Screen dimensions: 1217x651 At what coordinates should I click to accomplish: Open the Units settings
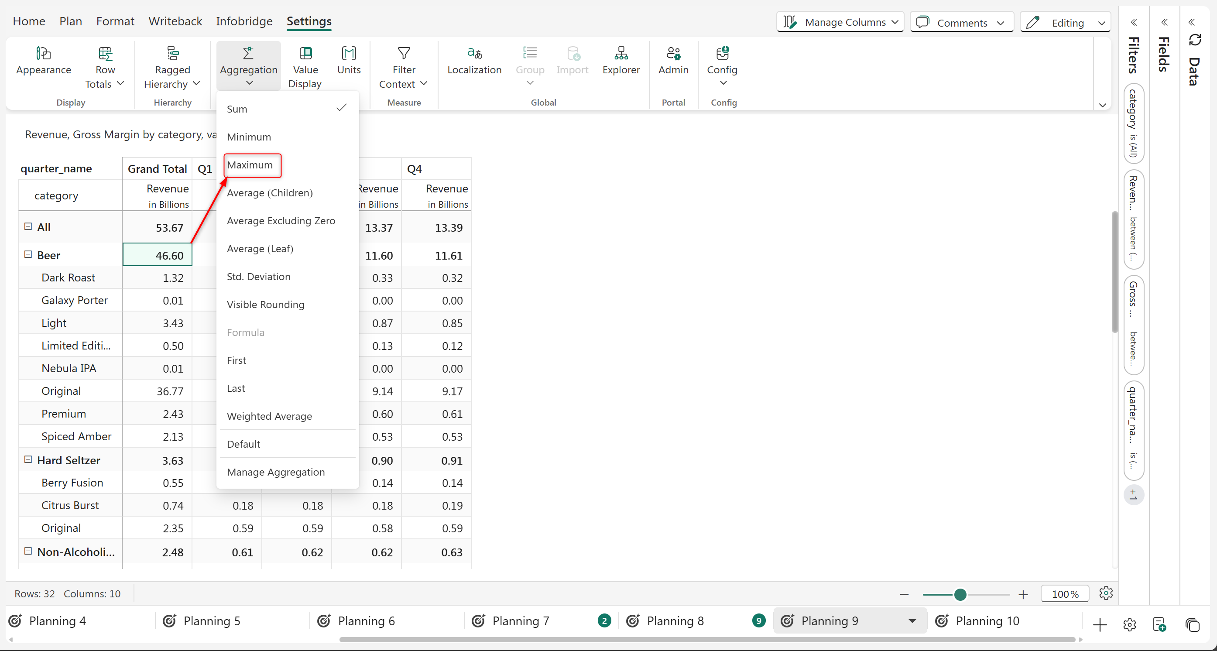click(x=349, y=54)
